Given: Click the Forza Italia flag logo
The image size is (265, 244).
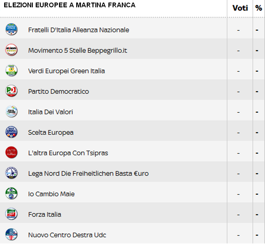Looking at the screenshot, I should click(11, 214).
